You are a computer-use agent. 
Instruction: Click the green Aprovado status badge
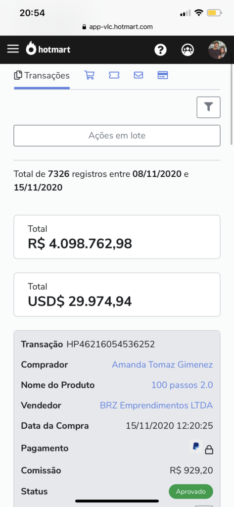190,492
